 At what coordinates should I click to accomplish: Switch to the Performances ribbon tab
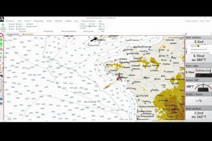59,21
